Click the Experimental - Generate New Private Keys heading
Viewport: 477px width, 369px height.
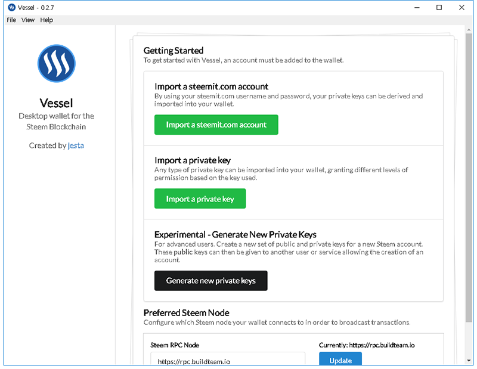[236, 234]
